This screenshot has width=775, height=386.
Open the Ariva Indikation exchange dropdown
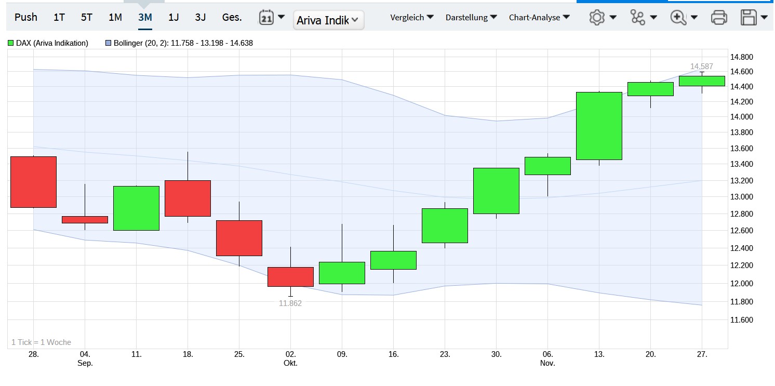[328, 20]
